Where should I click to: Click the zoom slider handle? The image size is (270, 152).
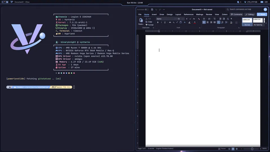[x=252, y=149]
